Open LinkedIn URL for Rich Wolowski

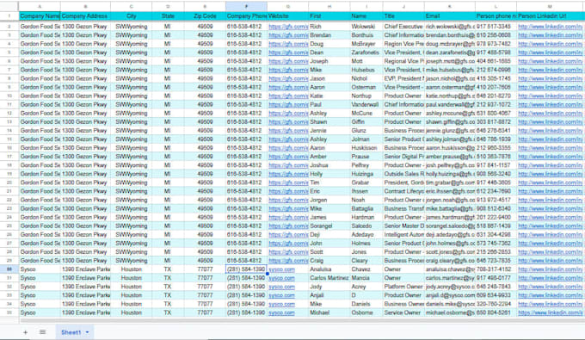point(550,27)
